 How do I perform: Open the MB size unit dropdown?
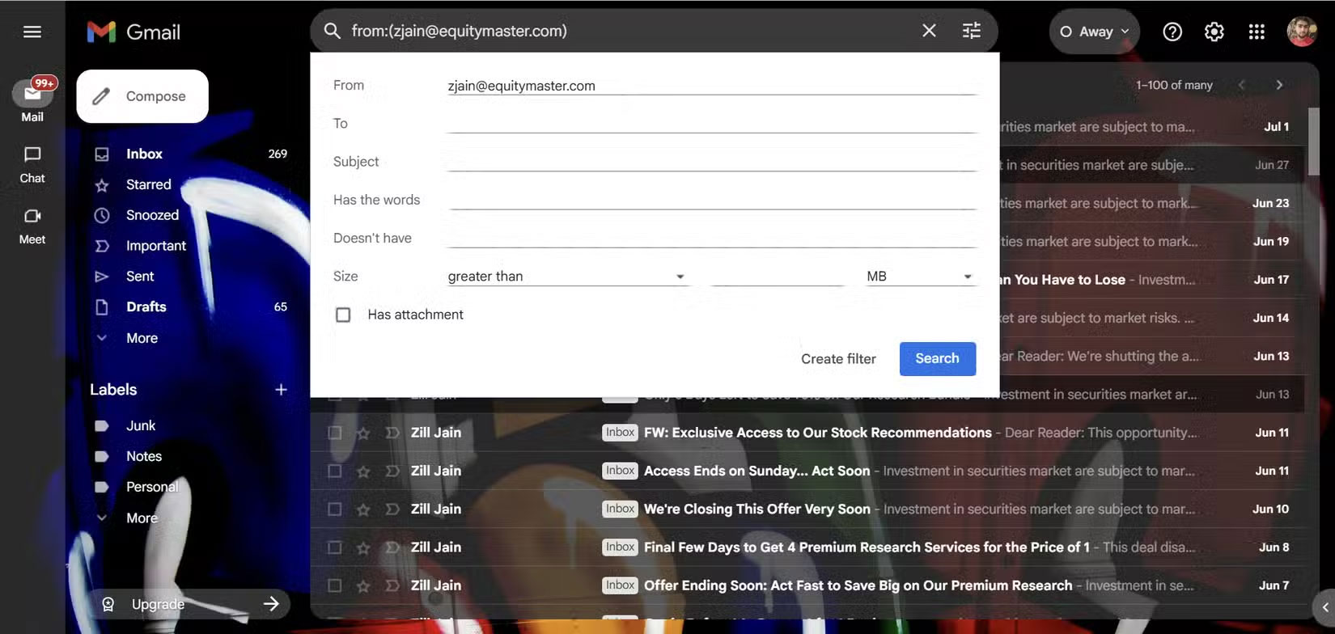tap(920, 277)
